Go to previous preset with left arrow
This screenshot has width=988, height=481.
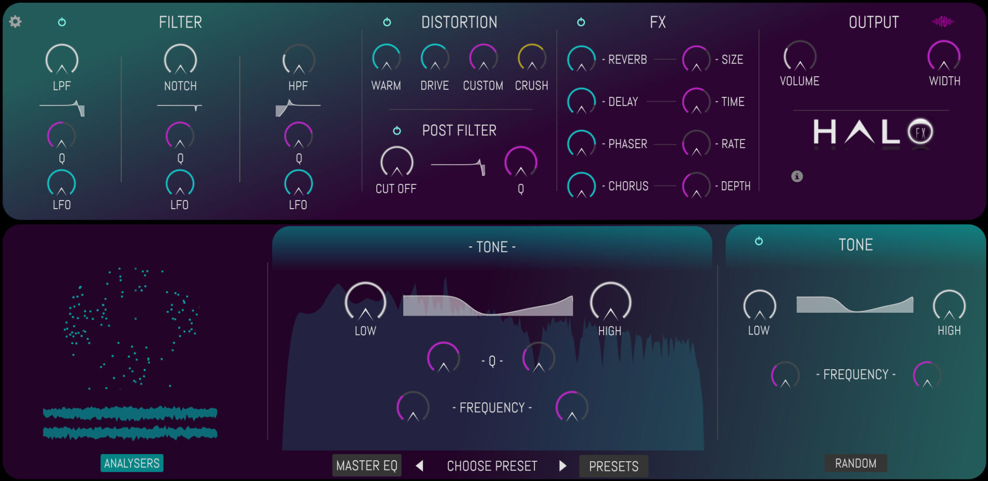point(420,466)
